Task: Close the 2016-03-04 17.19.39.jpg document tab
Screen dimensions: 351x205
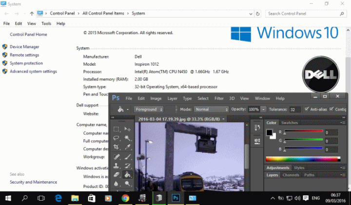Action: [223, 119]
